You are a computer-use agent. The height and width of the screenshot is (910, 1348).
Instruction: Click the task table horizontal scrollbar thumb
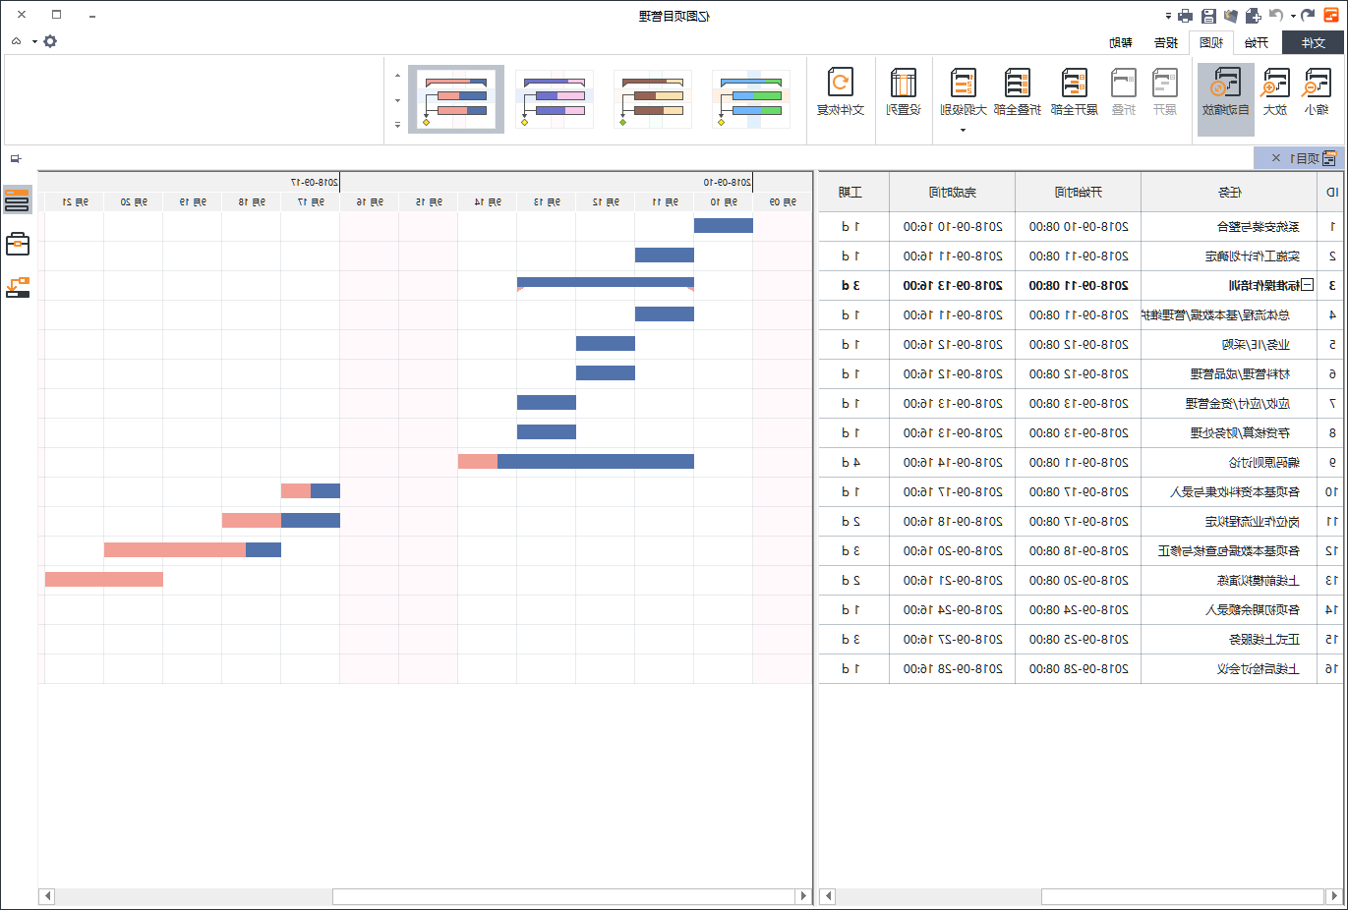pos(1184,896)
